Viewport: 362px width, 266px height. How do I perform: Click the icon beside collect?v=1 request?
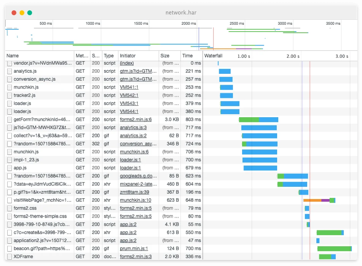coord(10,136)
